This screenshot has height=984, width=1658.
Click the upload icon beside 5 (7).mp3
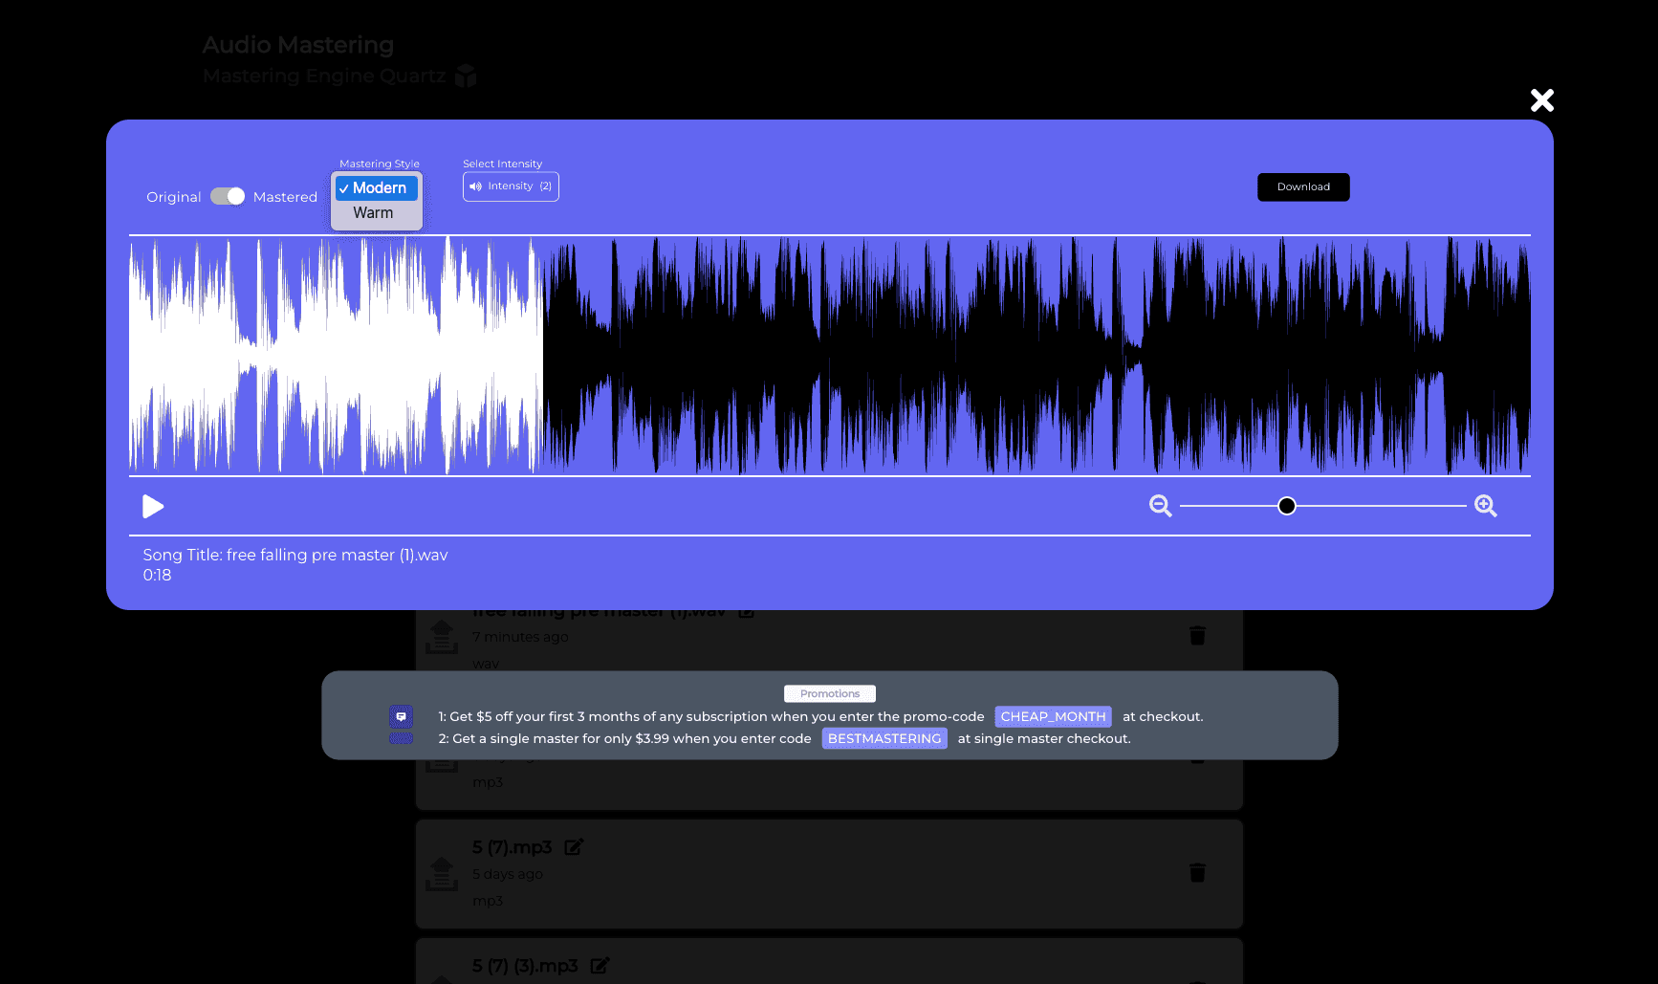point(441,873)
